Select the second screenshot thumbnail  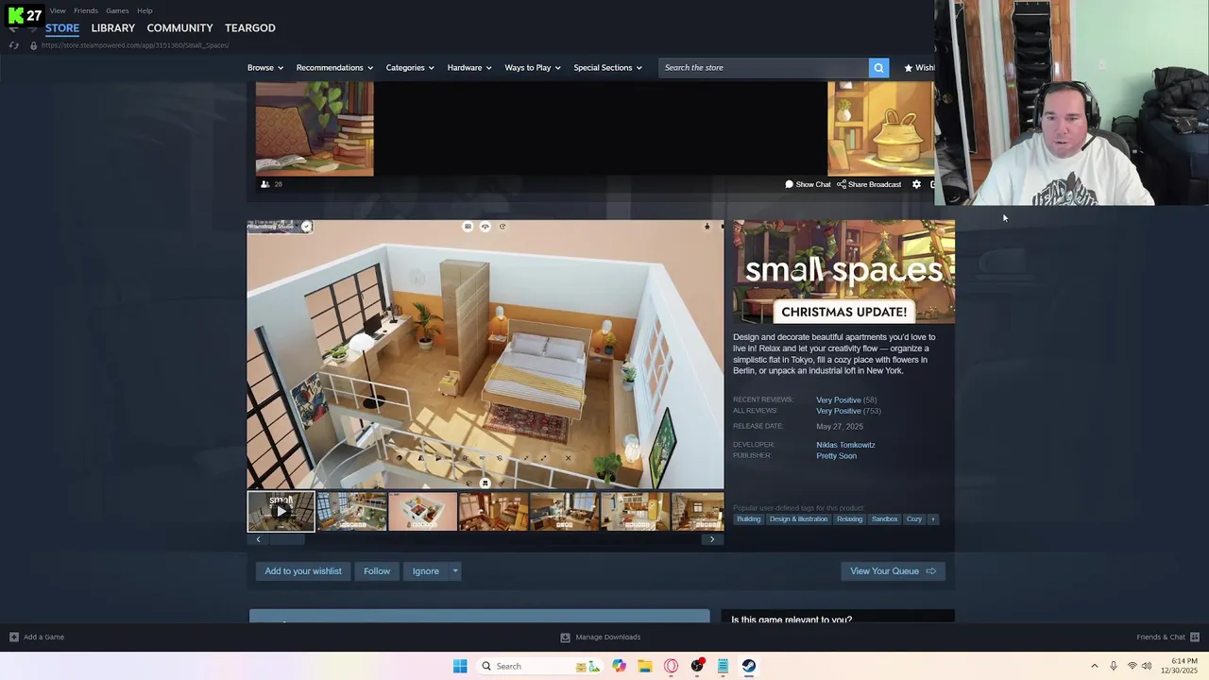click(x=422, y=511)
